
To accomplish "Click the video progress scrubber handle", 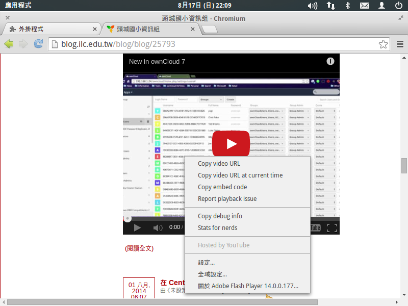I will [x=127, y=219].
